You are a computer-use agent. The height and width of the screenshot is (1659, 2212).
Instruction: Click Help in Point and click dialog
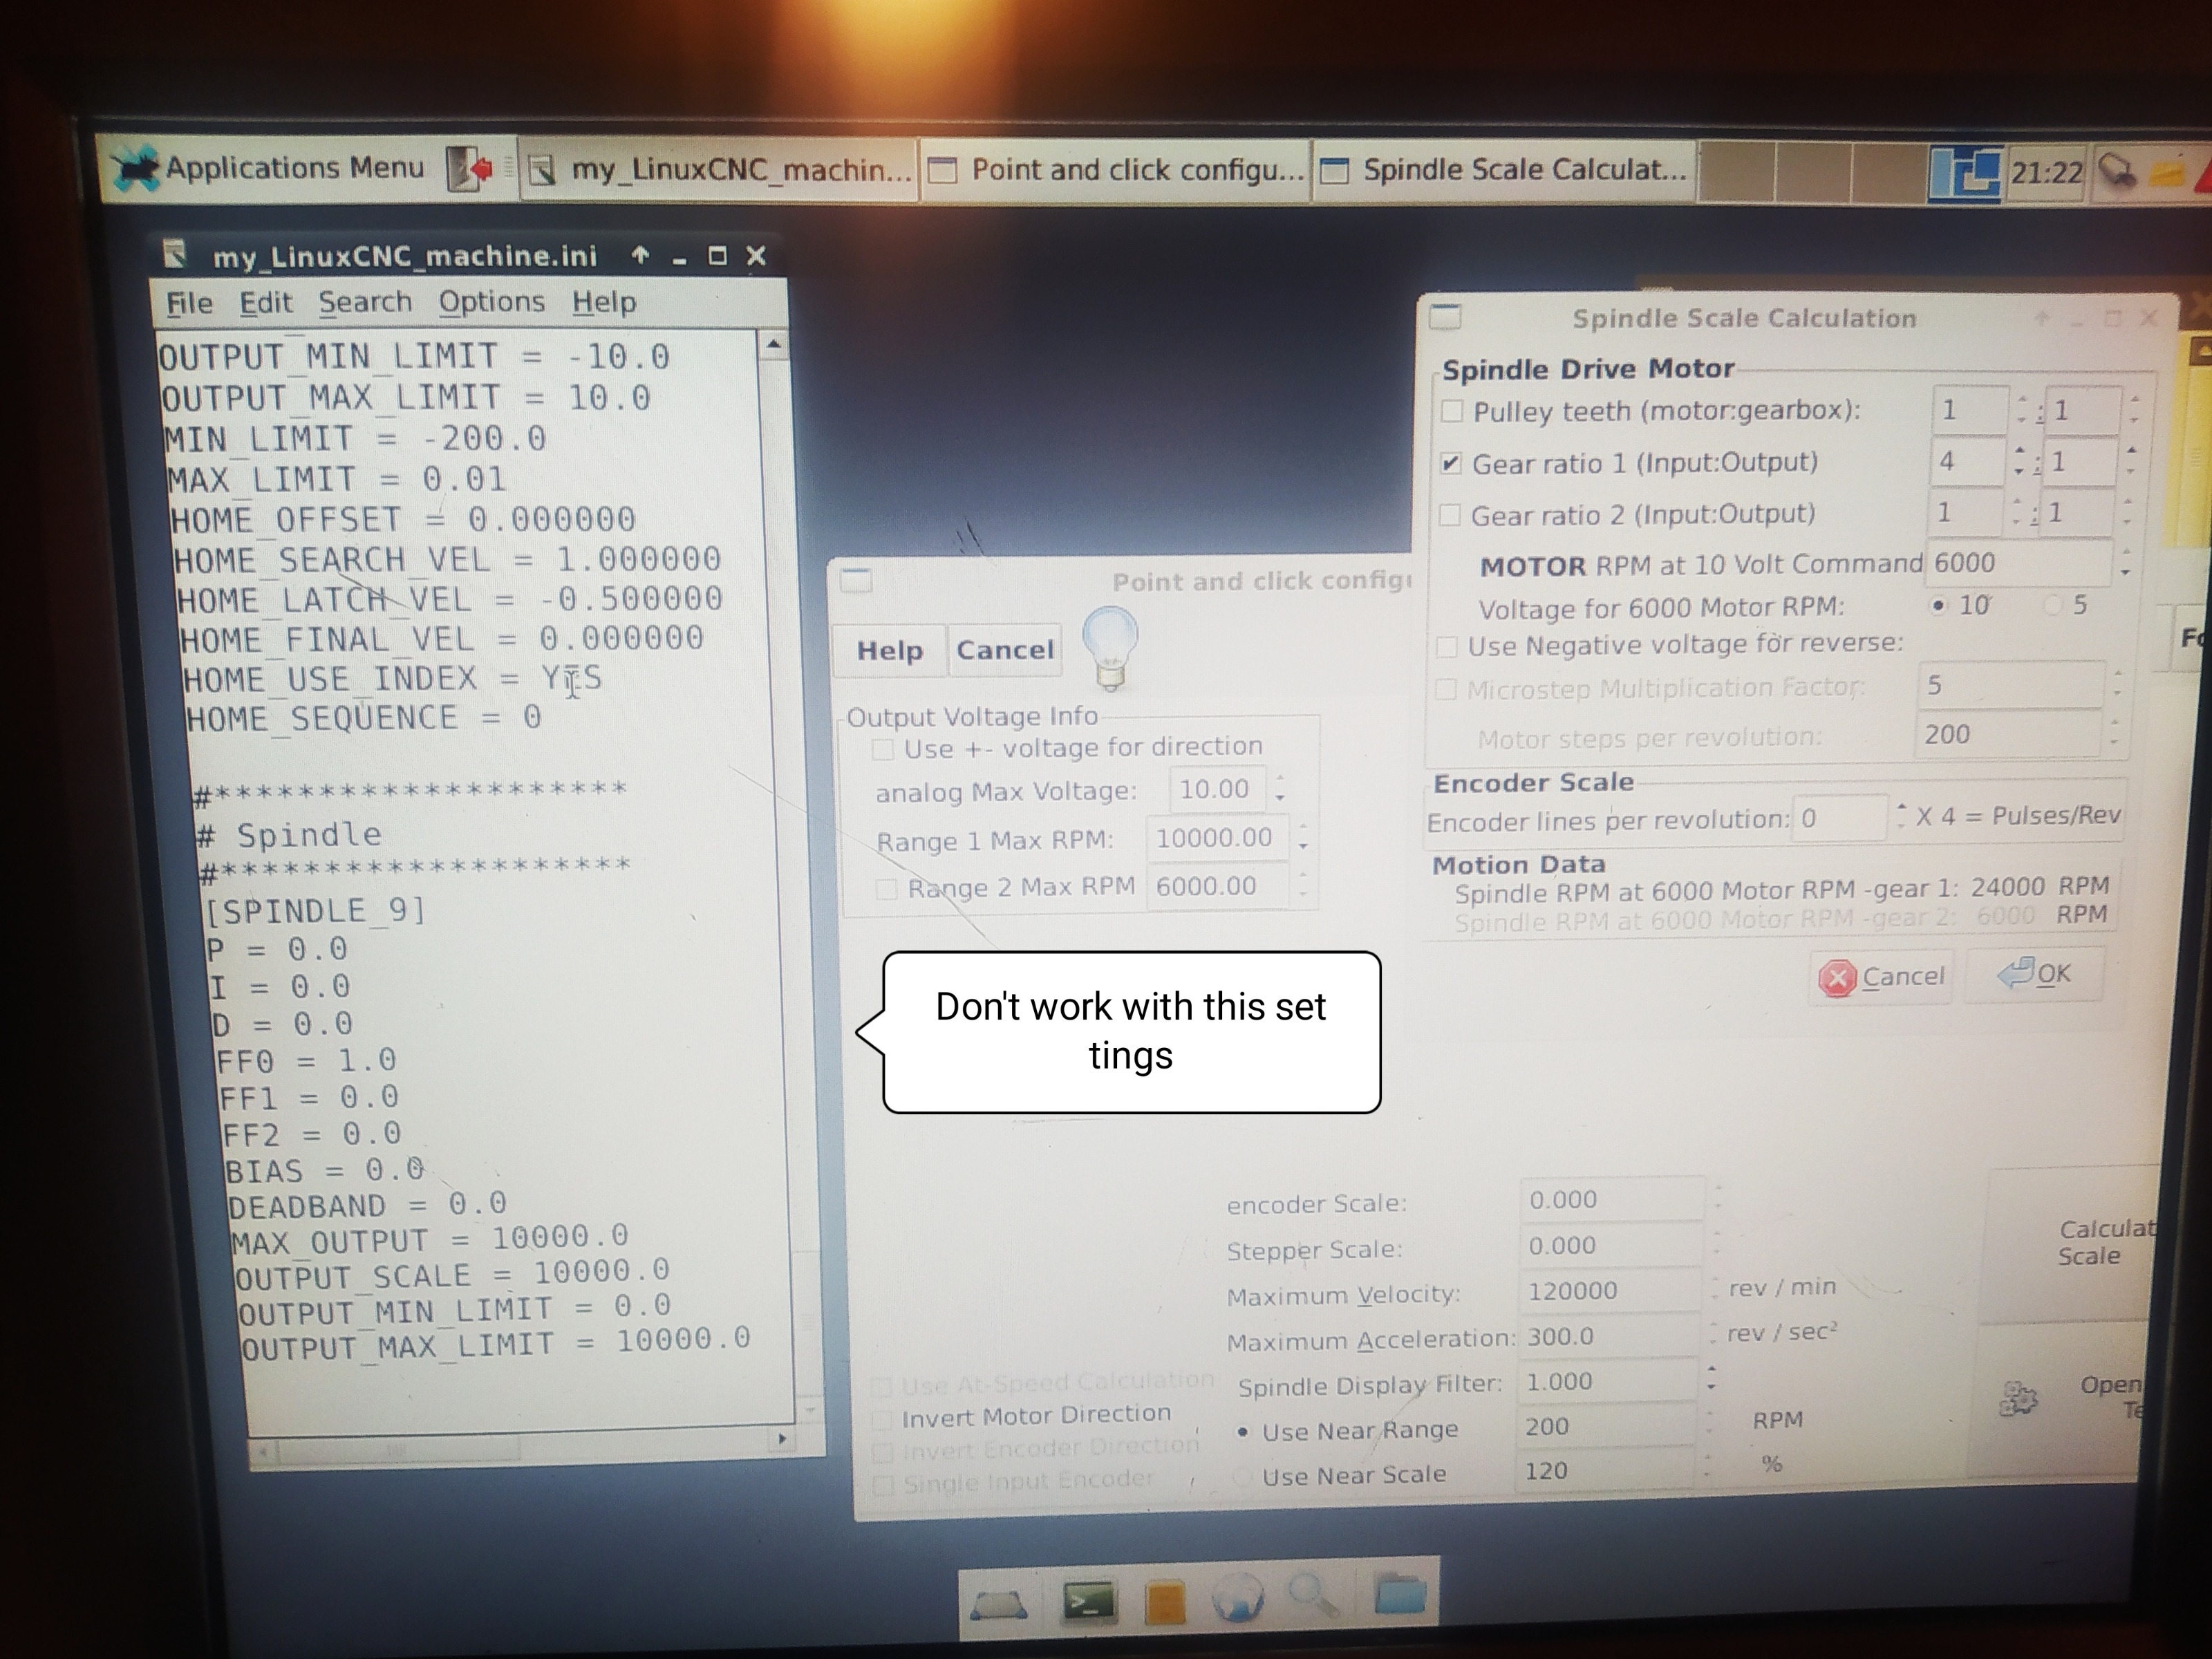(890, 651)
